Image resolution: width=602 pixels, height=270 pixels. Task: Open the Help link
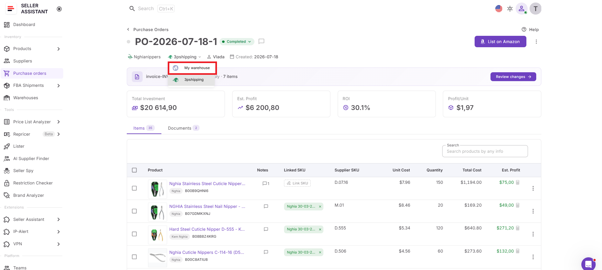(x=530, y=29)
